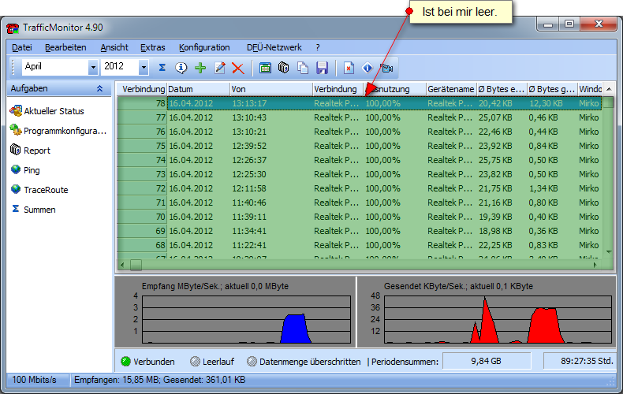
Task: Open Aktueller Status in the task pane
Action: (x=47, y=111)
